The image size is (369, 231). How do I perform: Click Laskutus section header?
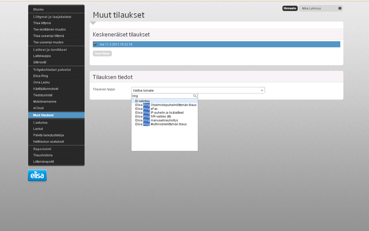[40, 122]
